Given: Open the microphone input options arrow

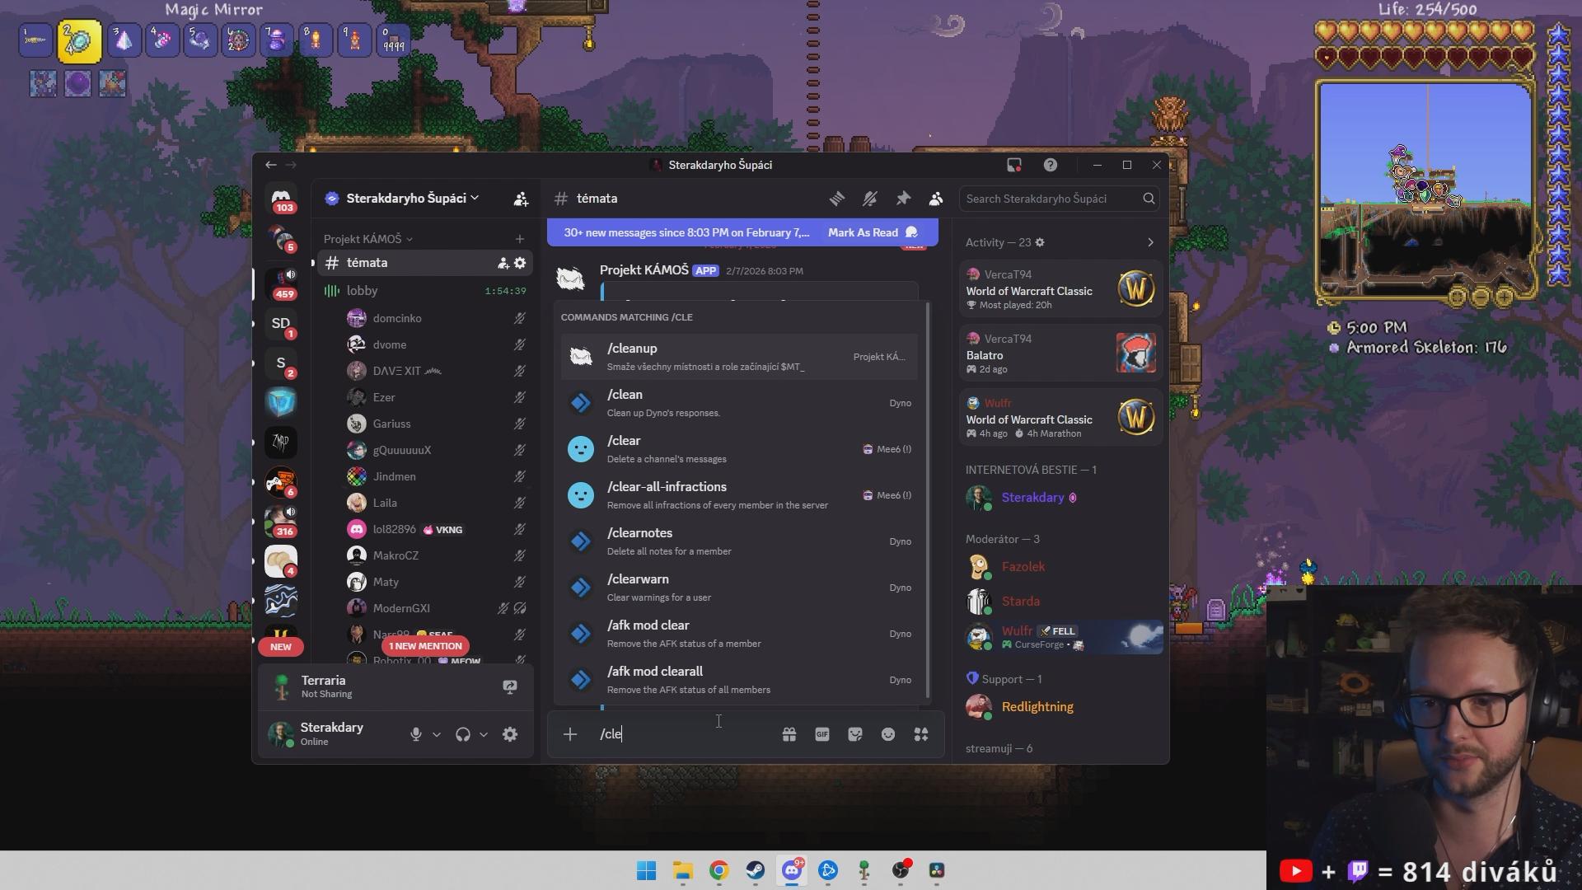Looking at the screenshot, I should click(437, 734).
